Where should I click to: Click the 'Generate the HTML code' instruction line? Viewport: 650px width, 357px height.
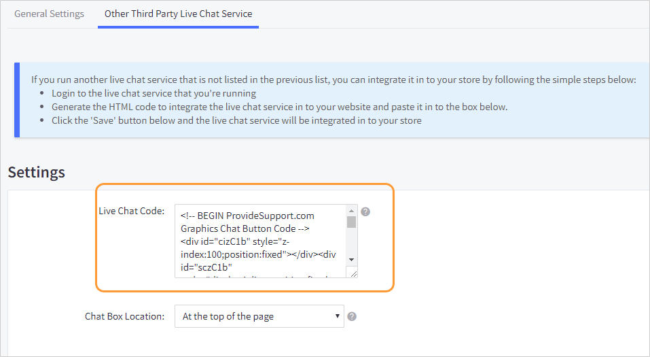(279, 107)
